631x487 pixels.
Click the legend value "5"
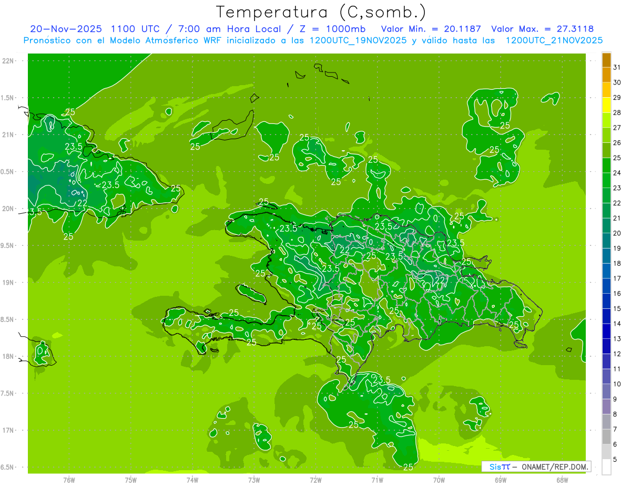coord(615,459)
